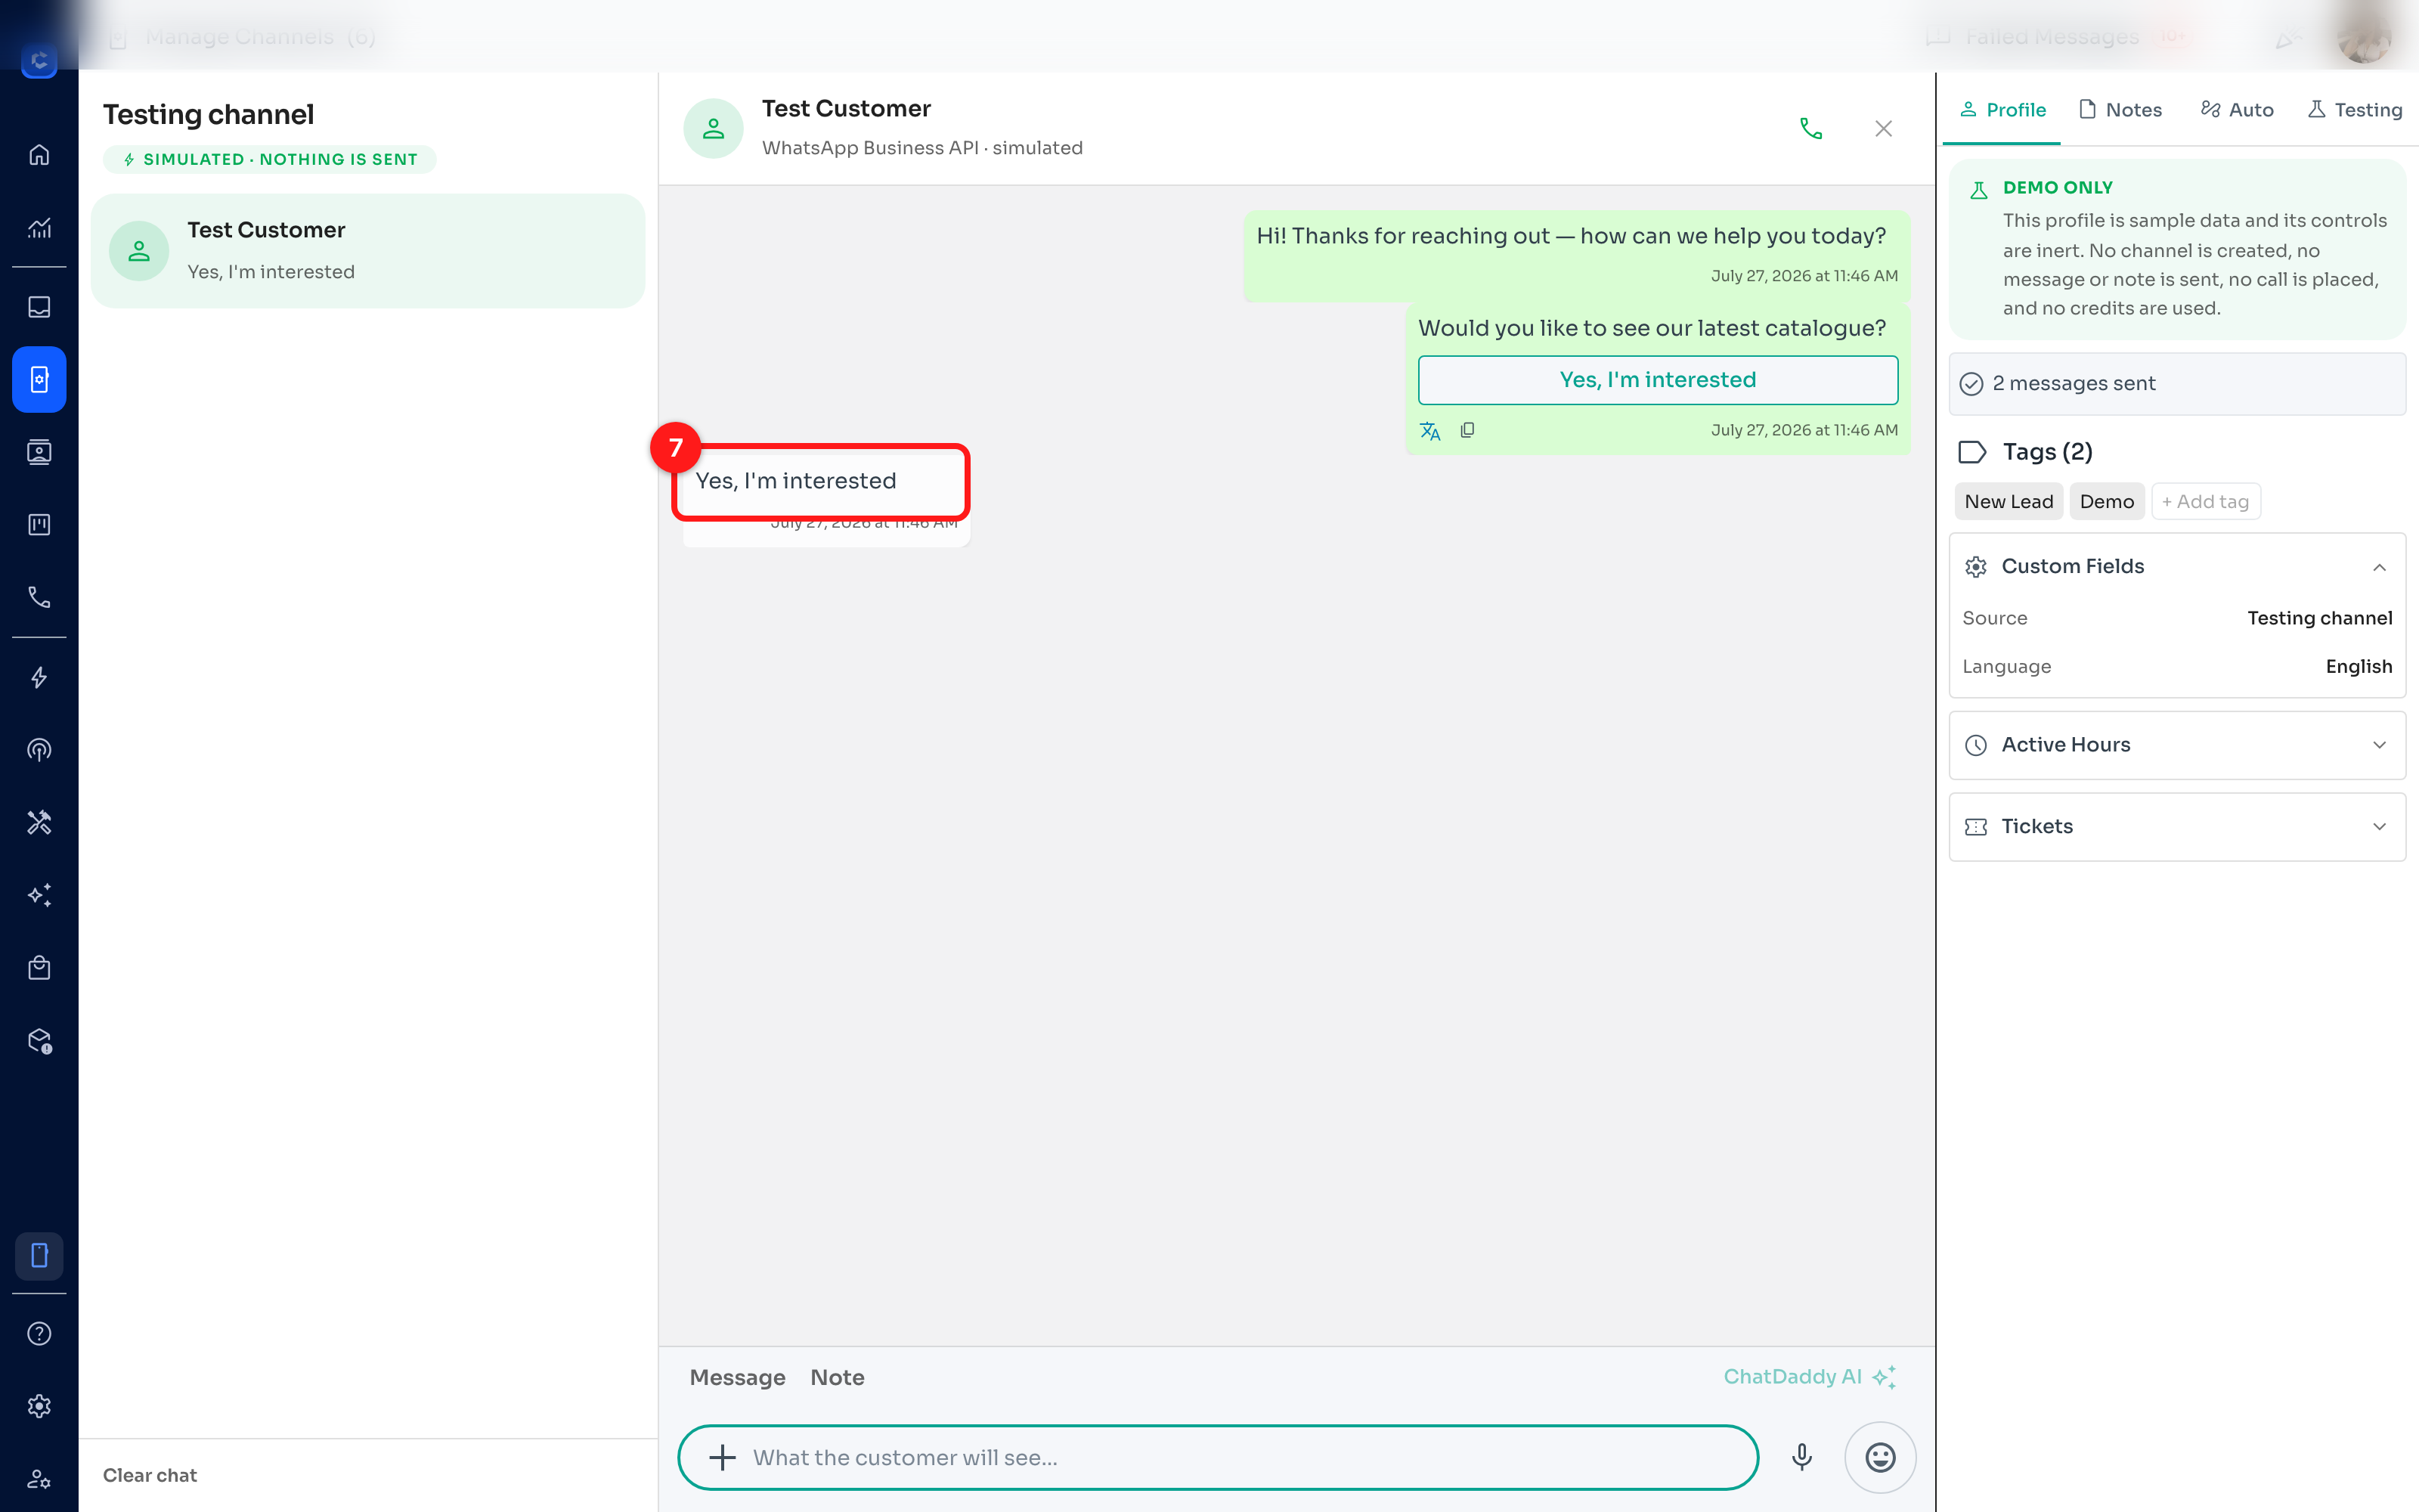Viewport: 2419px width, 1512px height.
Task: Click the ChatDaddy logo icon at top
Action: point(39,60)
